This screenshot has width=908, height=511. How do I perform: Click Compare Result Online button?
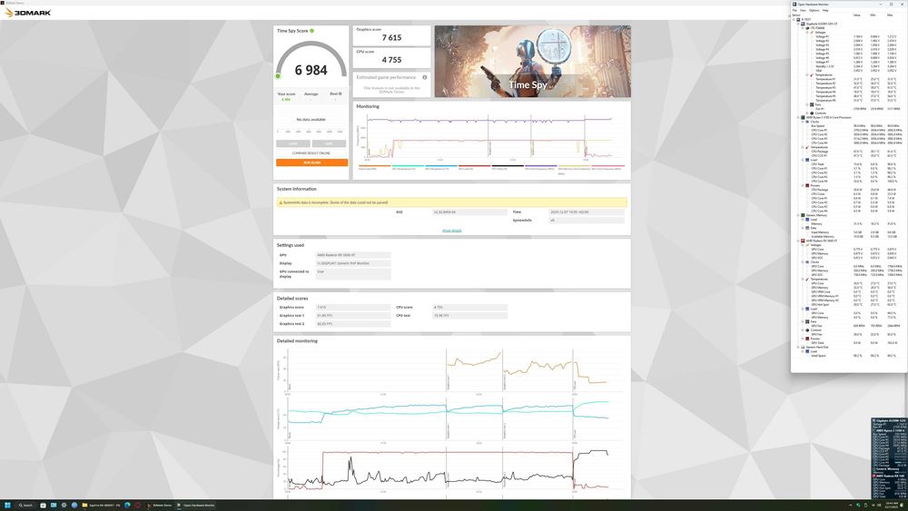pos(311,152)
